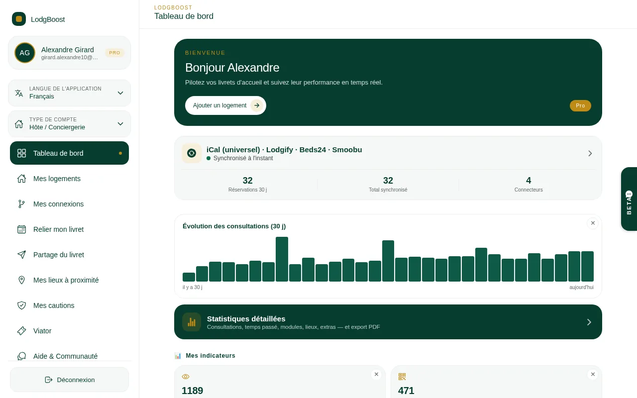Click the Connecteurs count 4
Screen dimensions: 637x398
[x=529, y=181]
